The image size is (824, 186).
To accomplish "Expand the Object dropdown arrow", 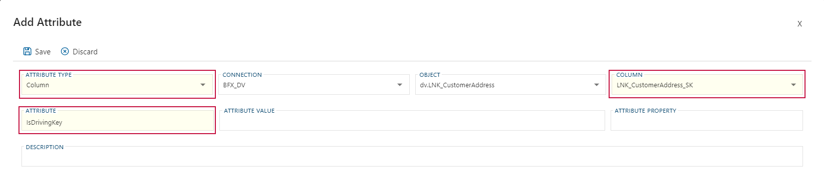I will (x=597, y=85).
